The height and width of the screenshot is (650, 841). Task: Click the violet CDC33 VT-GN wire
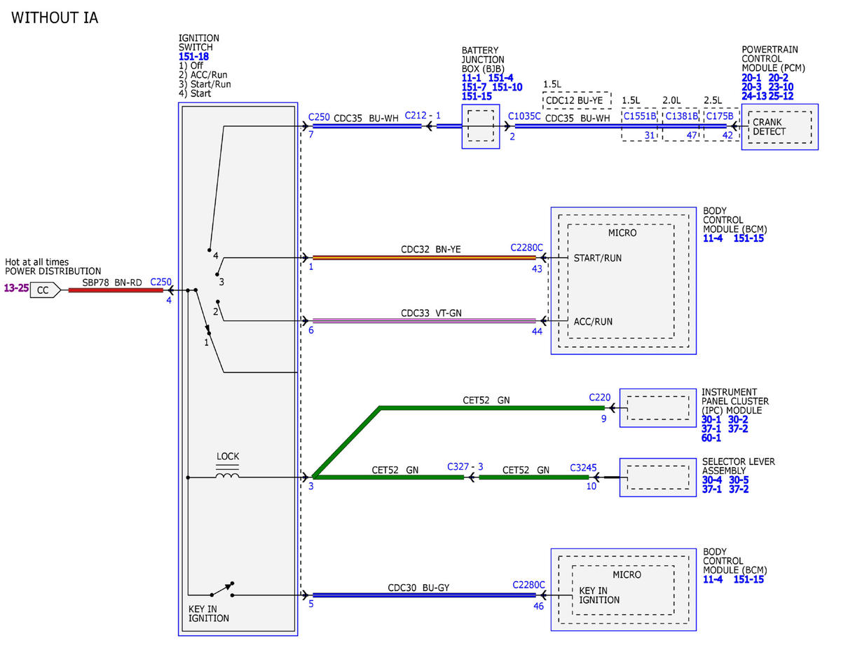point(424,320)
